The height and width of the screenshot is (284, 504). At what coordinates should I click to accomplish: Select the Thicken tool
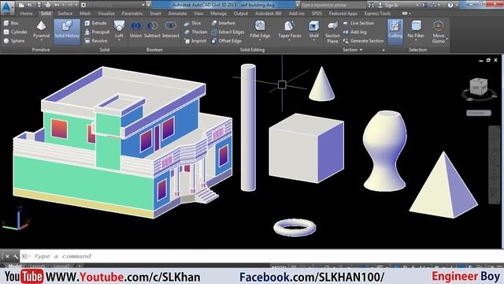(x=196, y=32)
